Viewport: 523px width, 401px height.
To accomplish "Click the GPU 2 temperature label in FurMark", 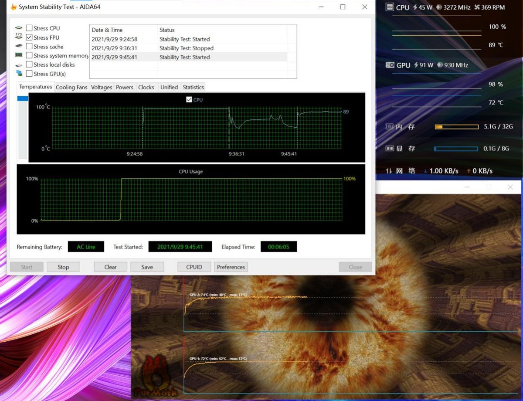I will [218, 295].
